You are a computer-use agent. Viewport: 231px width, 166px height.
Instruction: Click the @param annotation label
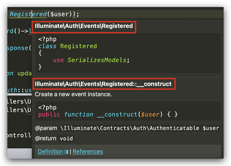click(x=46, y=128)
